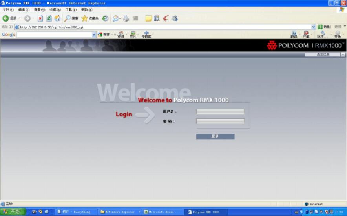The width and height of the screenshot is (347, 216).
Task: Switch to Microsoft Excel taskbar item
Action: [x=161, y=212]
